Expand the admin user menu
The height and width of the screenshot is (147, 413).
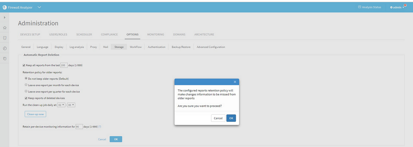(397, 7)
